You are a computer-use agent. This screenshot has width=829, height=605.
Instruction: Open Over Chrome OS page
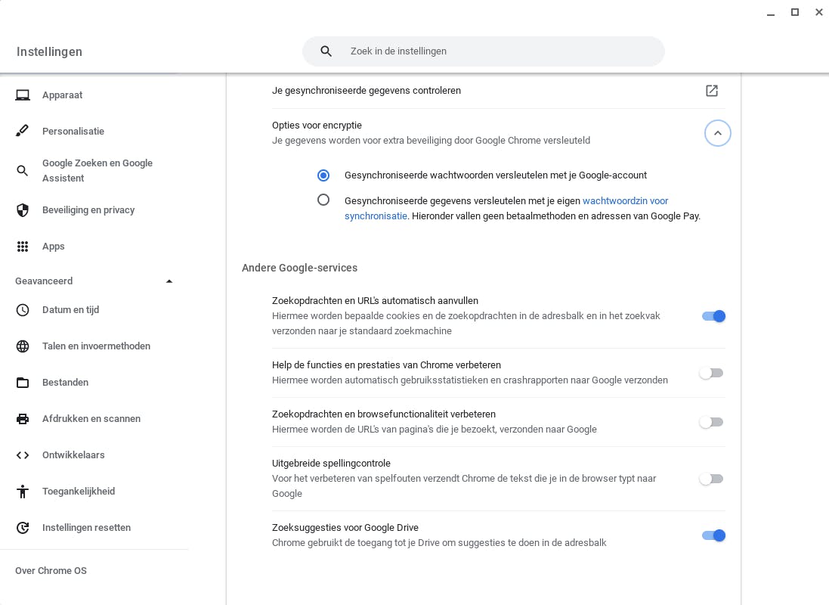(x=51, y=571)
